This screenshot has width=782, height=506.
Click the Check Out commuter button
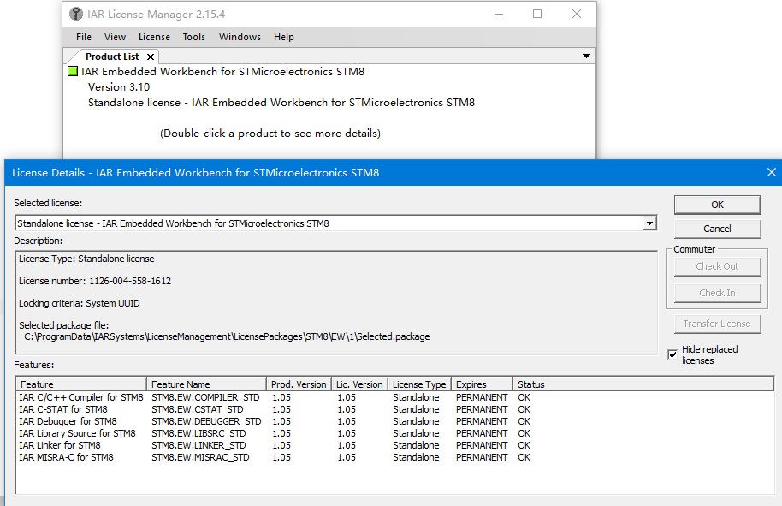717,266
